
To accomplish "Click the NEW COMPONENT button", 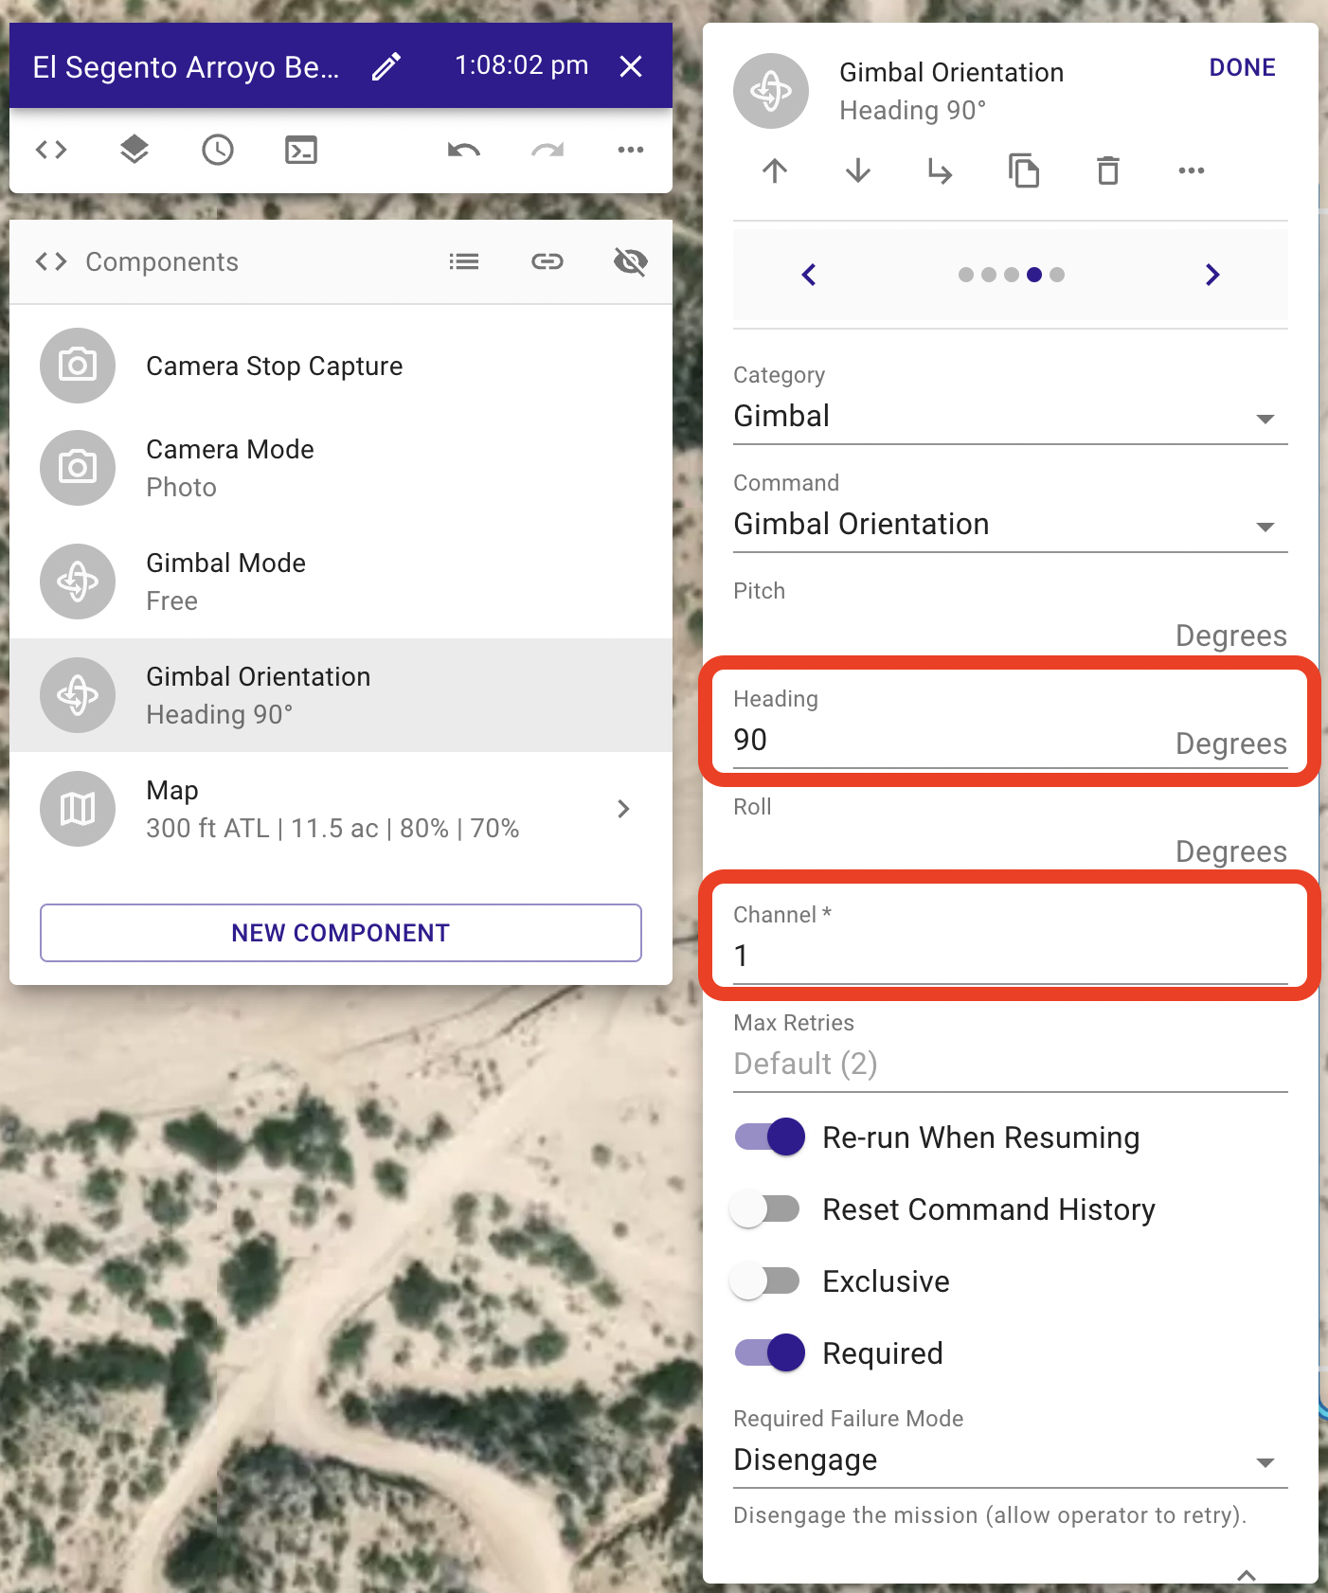I will (x=341, y=933).
